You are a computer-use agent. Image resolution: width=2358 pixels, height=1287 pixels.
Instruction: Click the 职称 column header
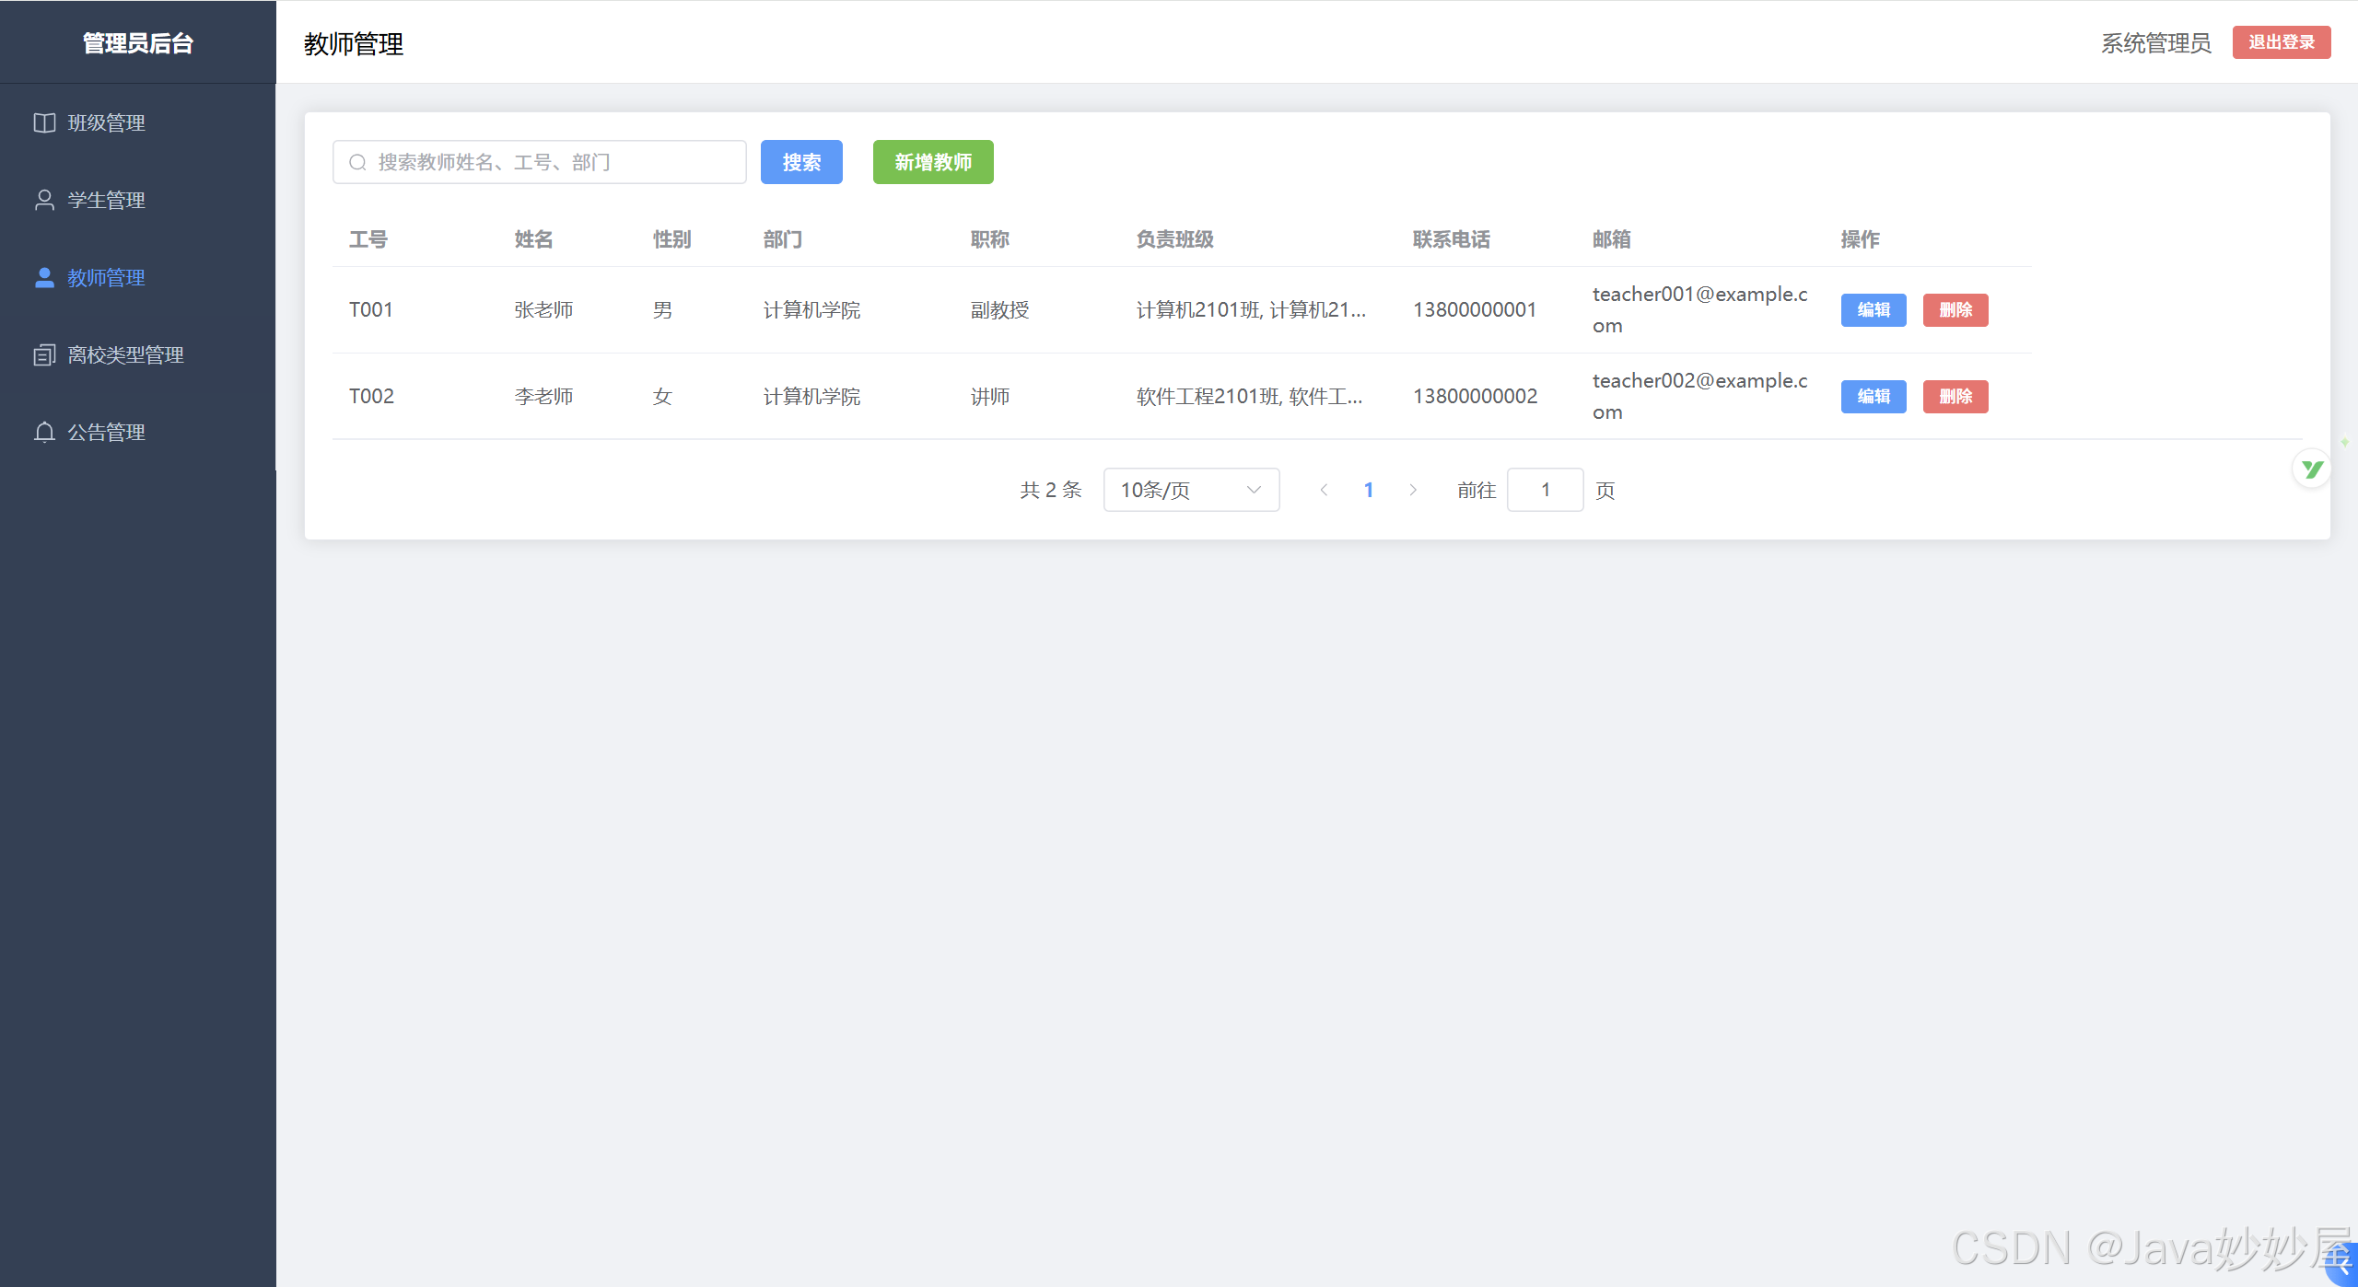(990, 240)
